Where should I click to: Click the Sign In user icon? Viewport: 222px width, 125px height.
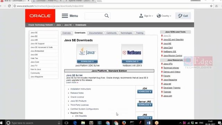point(141,16)
